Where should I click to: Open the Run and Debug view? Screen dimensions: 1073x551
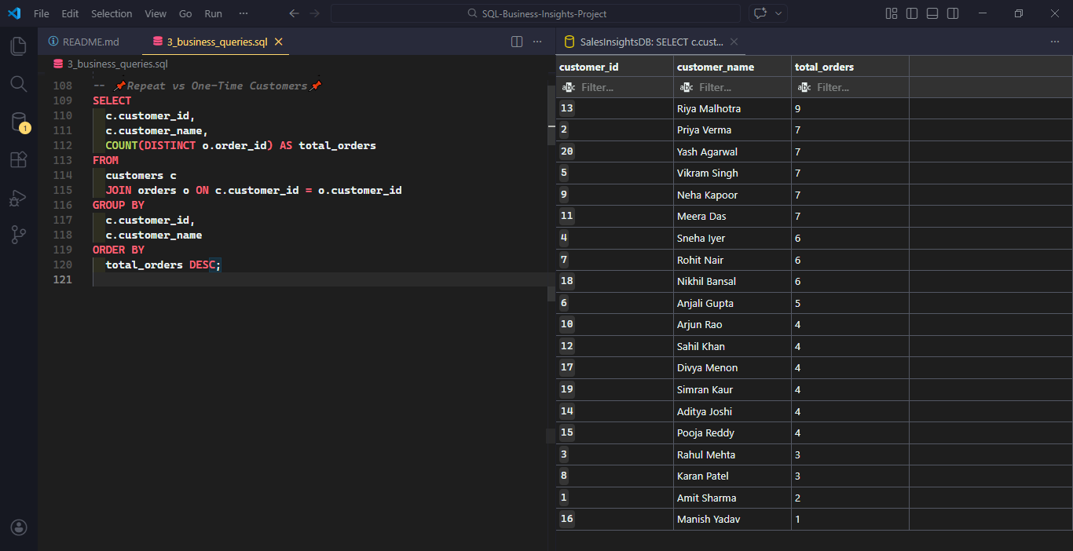19,198
